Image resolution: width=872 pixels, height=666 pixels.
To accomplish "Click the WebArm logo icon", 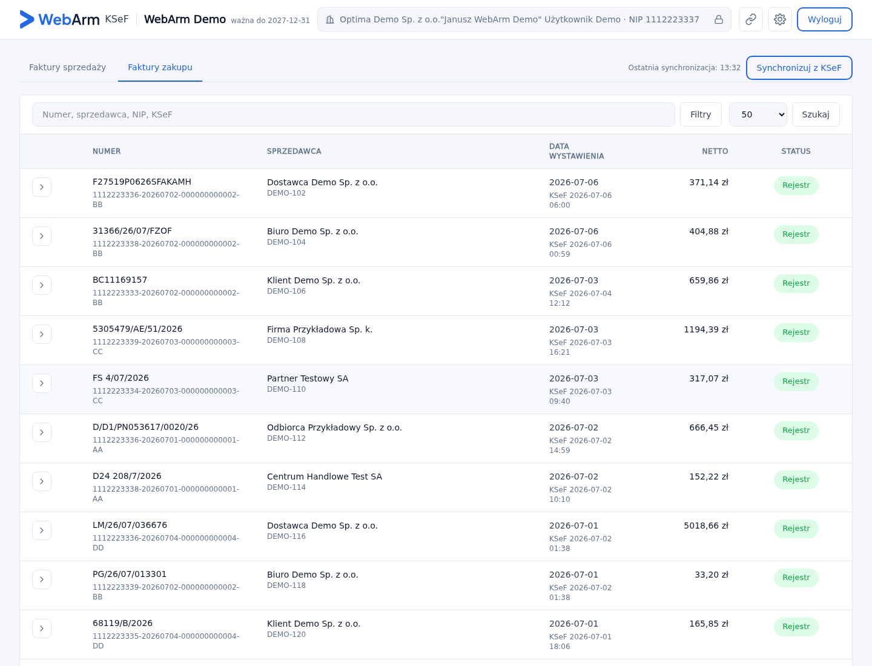I will point(27,19).
